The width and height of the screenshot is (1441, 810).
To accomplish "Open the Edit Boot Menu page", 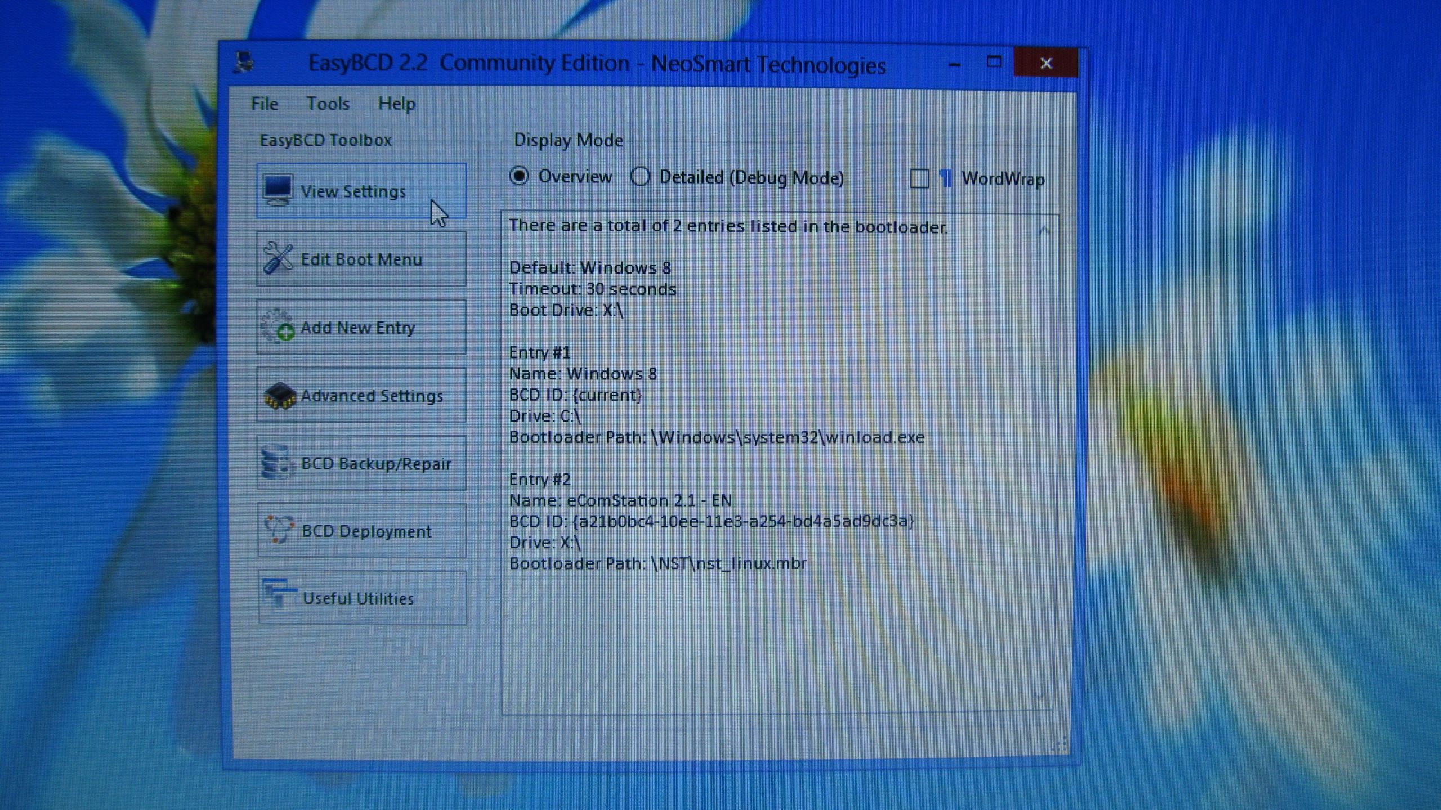I will coord(361,259).
